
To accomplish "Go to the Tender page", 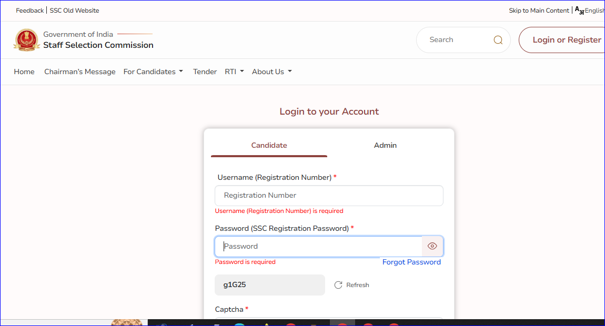I will click(205, 72).
